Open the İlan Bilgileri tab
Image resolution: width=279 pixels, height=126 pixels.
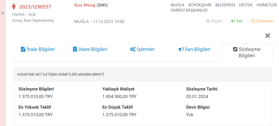click(195, 49)
